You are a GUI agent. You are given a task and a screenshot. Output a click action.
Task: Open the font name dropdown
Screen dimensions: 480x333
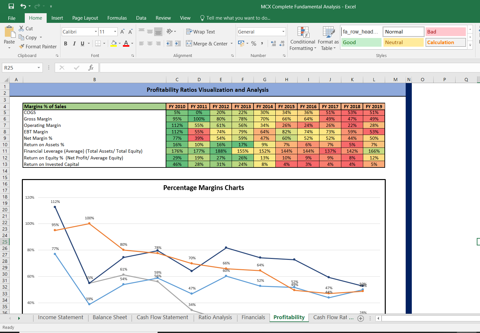pyautogui.click(x=96, y=32)
